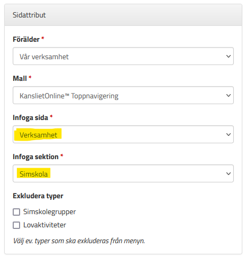Expand the Infoga sida dropdown showing Verksamhet
246x258 pixels.
pyautogui.click(x=123, y=134)
